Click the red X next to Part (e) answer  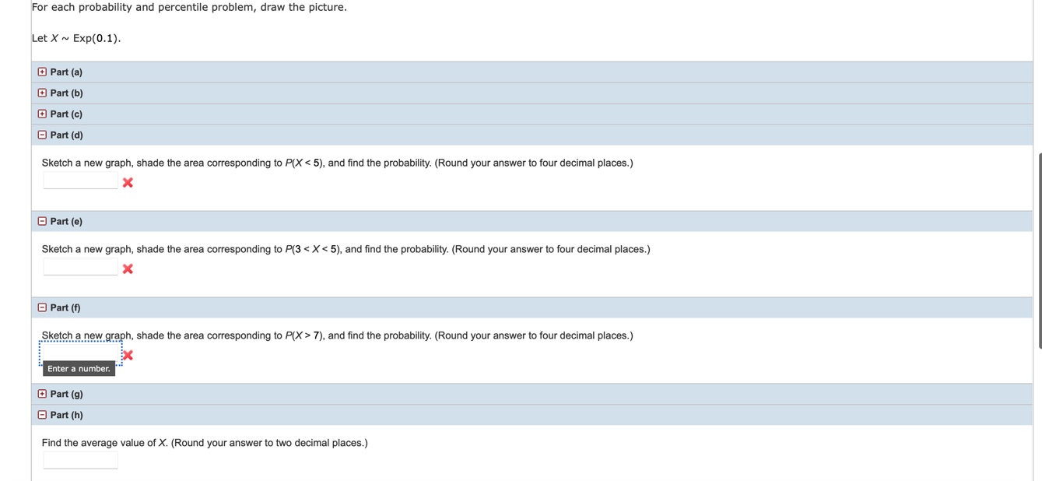(127, 269)
